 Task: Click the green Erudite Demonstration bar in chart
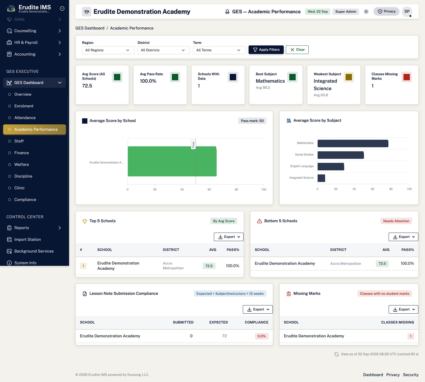(x=172, y=161)
